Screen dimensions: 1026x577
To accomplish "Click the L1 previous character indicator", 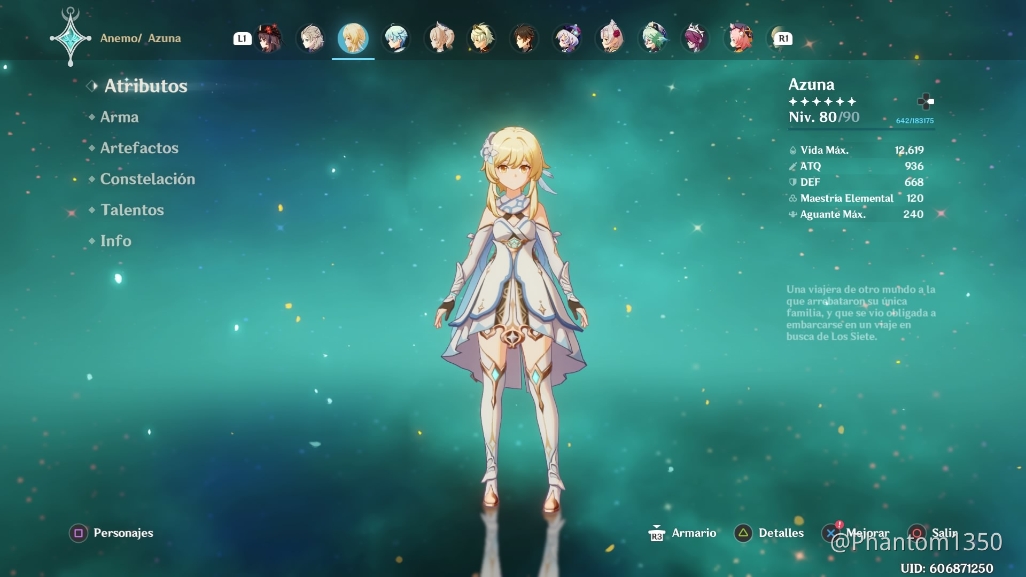I will point(242,38).
